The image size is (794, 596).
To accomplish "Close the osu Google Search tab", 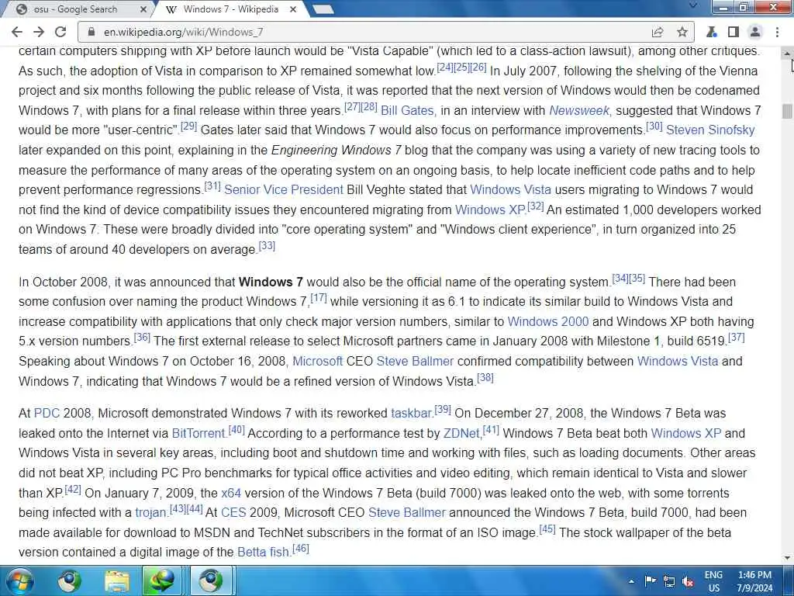I will 143,9.
